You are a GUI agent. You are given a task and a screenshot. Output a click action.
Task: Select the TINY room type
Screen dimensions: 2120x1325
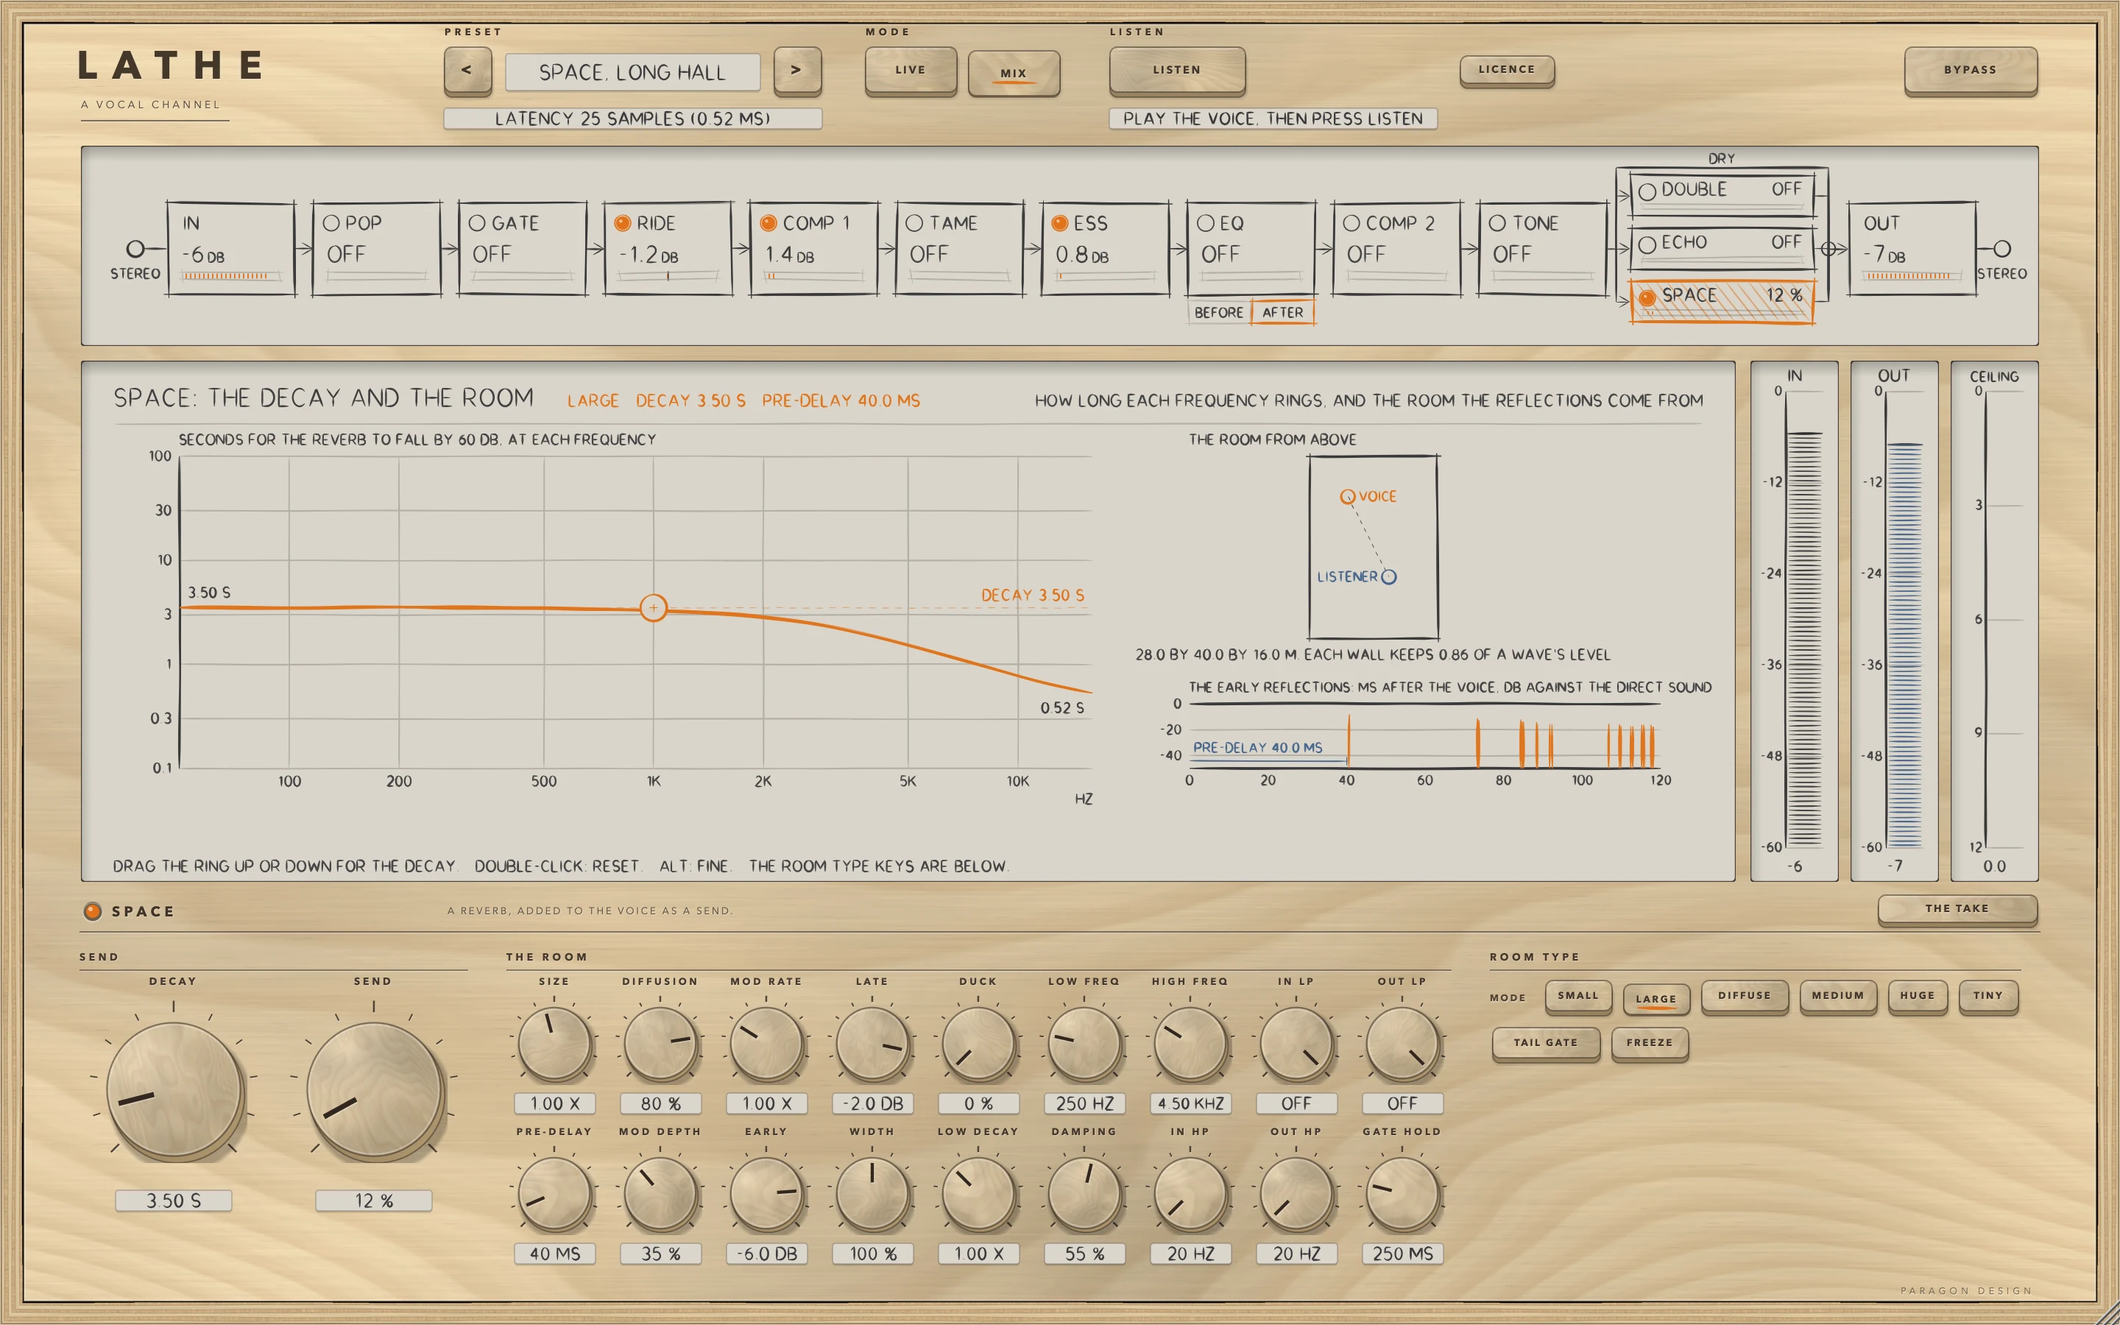click(1988, 997)
